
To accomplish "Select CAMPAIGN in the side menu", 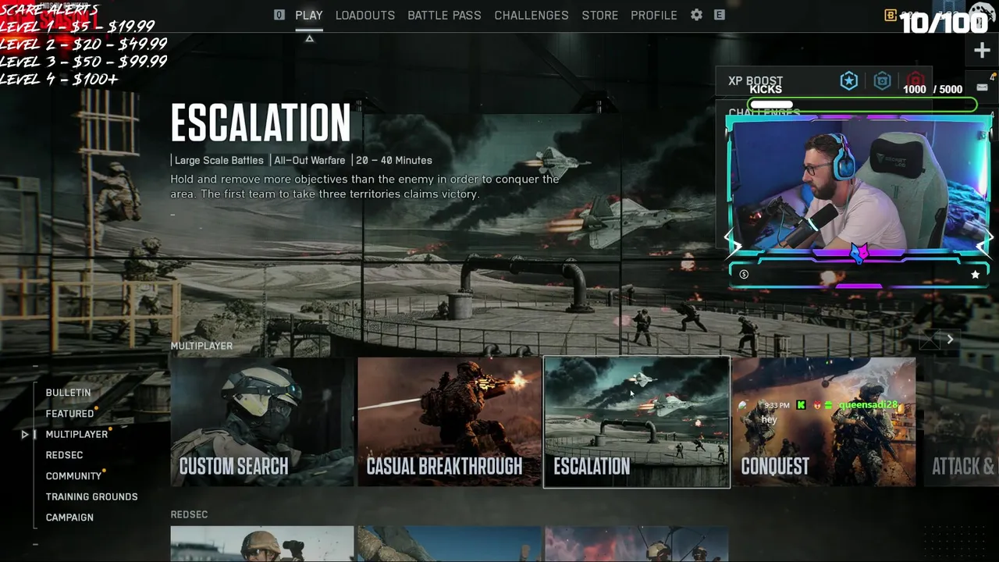I will pos(69,518).
